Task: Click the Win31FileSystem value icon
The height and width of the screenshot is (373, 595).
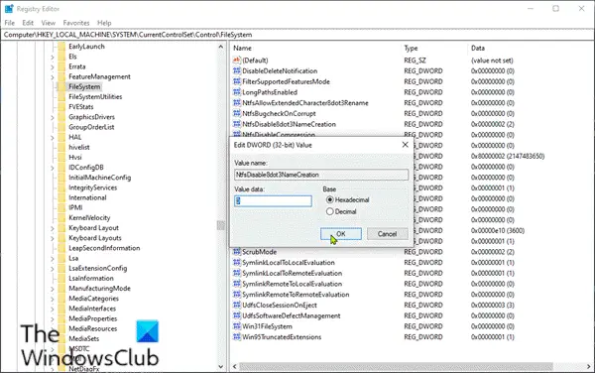Action: pyautogui.click(x=237, y=326)
